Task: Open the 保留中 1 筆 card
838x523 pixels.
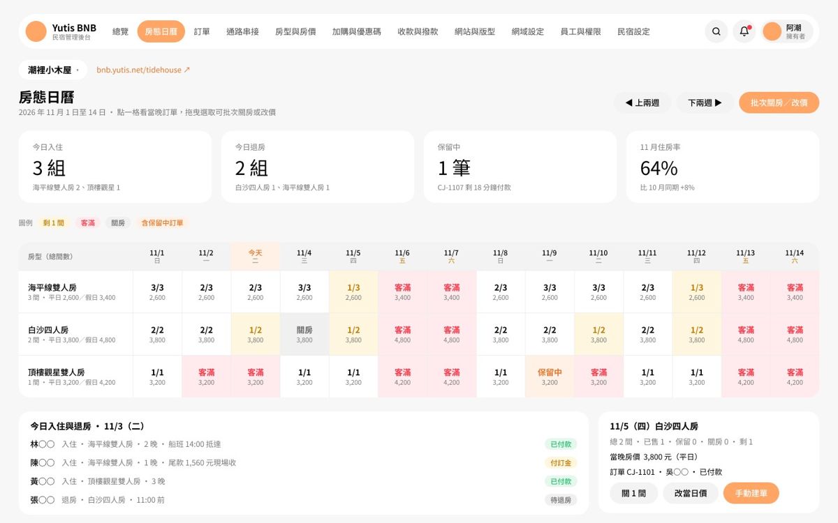Action: (520, 167)
